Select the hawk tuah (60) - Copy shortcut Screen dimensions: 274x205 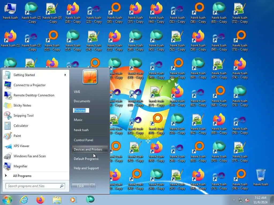coord(198,68)
